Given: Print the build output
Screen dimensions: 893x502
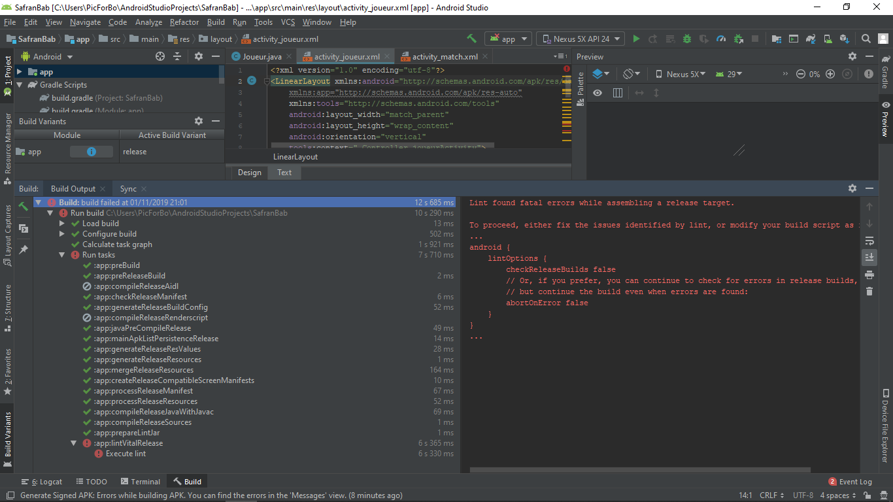Looking at the screenshot, I should coord(869,274).
